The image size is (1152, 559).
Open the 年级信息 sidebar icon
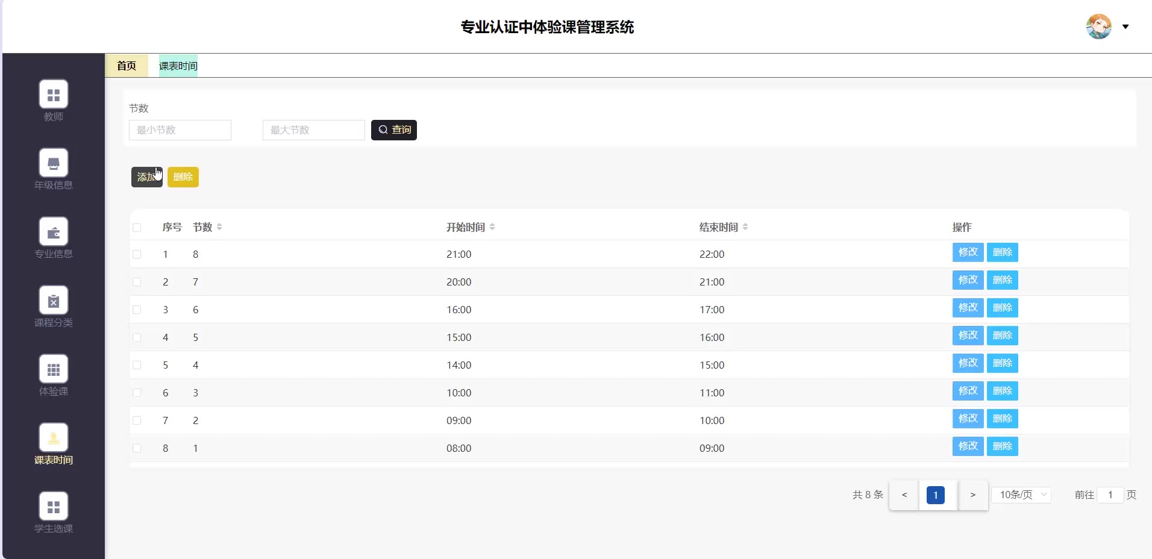click(54, 163)
